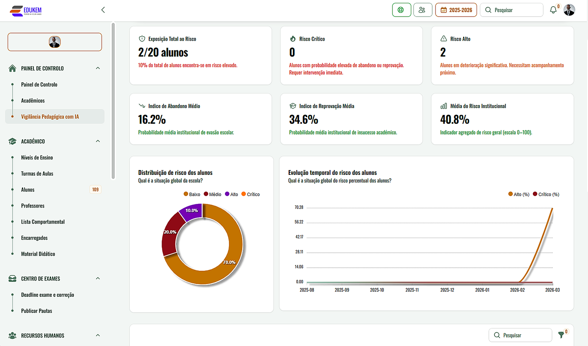Open the Professores link
This screenshot has width=588, height=346.
coord(33,206)
